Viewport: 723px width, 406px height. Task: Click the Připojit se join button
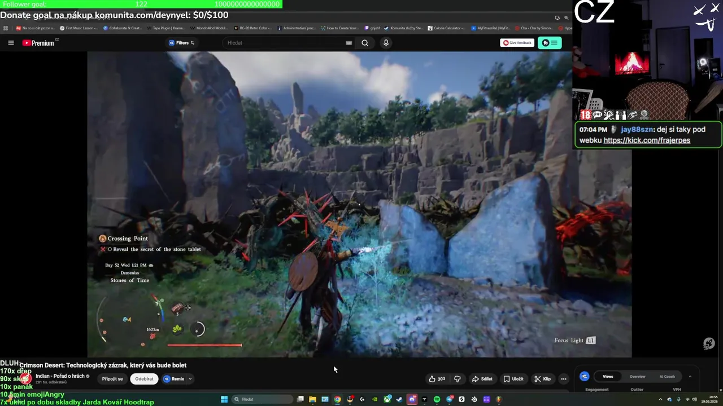pyautogui.click(x=112, y=379)
